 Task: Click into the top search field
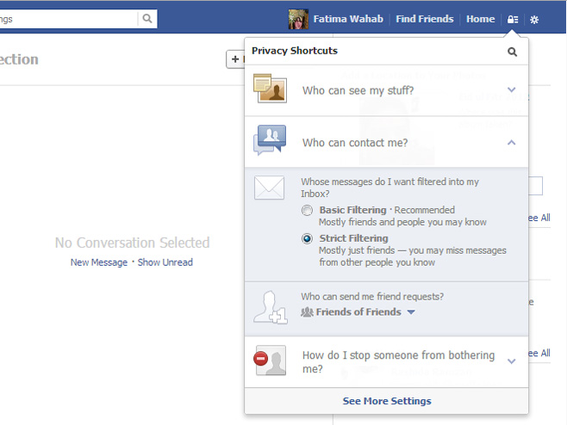pos(68,19)
